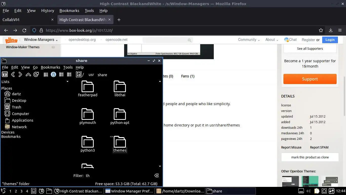Open the volume control tray icon
Image resolution: width=346 pixels, height=195 pixels.
[x=309, y=191]
